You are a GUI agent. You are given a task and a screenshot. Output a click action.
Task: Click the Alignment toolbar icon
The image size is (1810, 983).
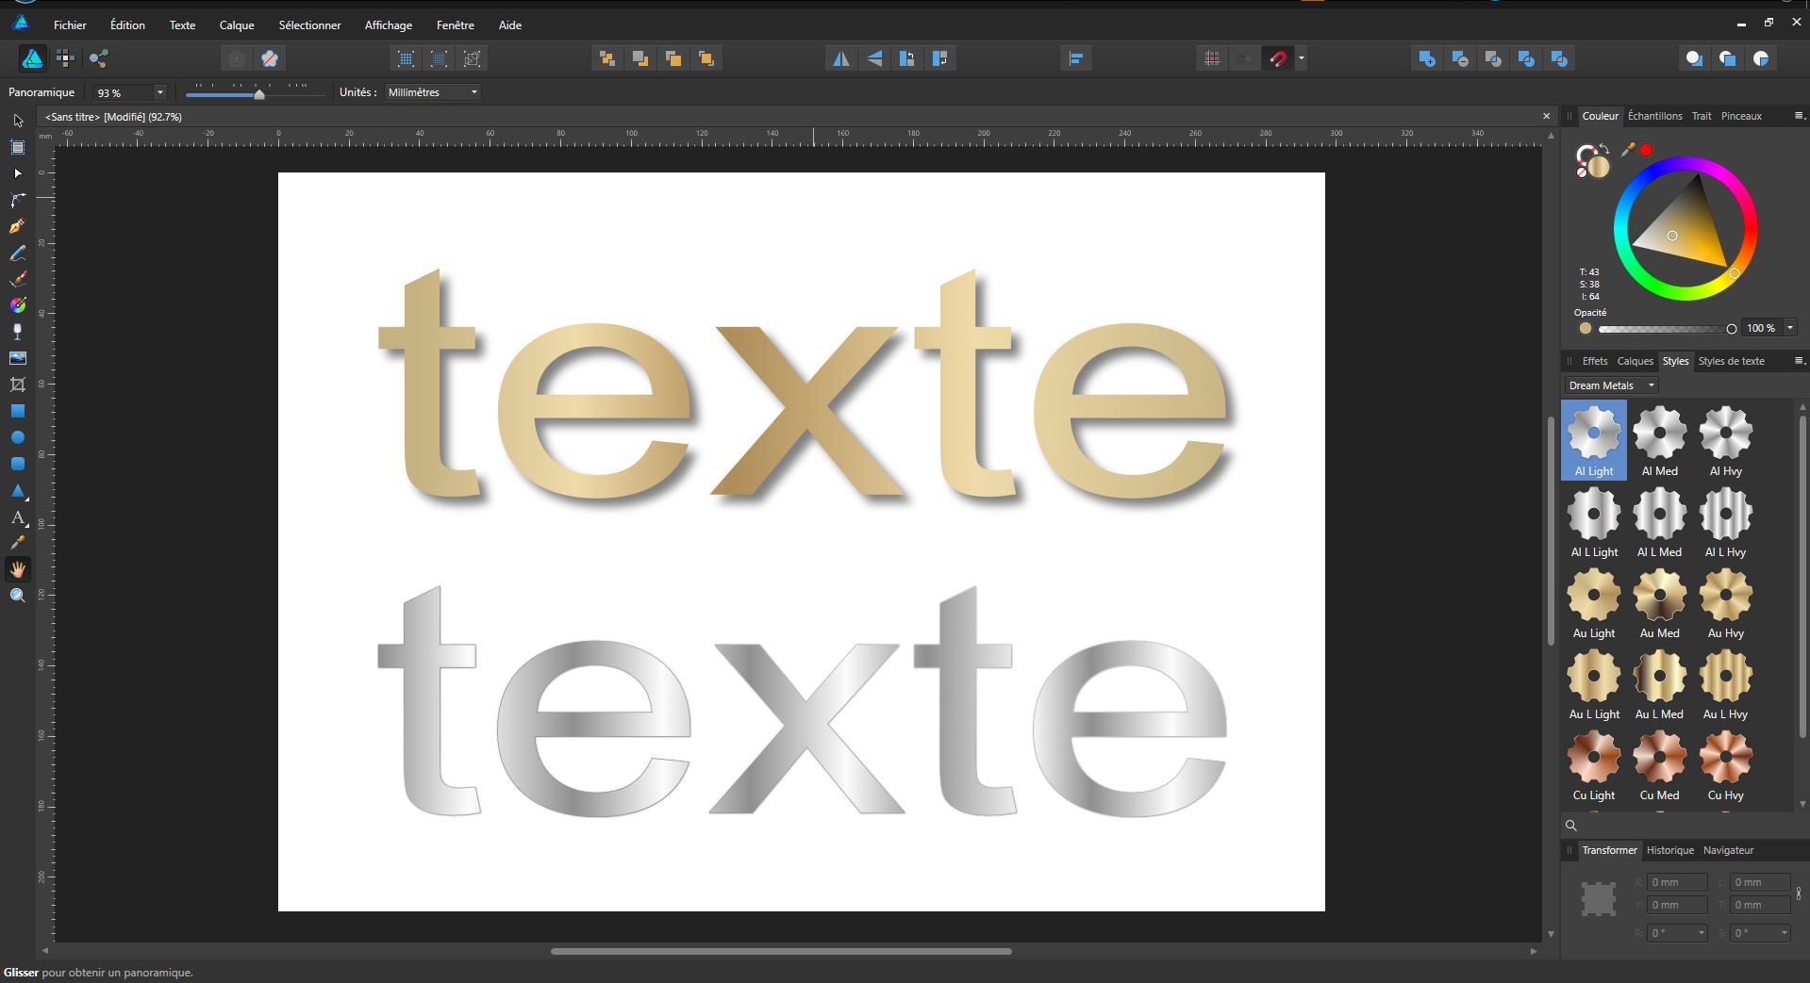[x=1075, y=58]
